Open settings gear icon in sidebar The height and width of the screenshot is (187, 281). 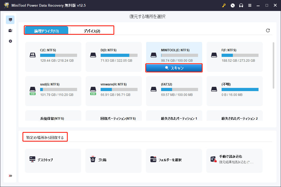click(x=10, y=41)
